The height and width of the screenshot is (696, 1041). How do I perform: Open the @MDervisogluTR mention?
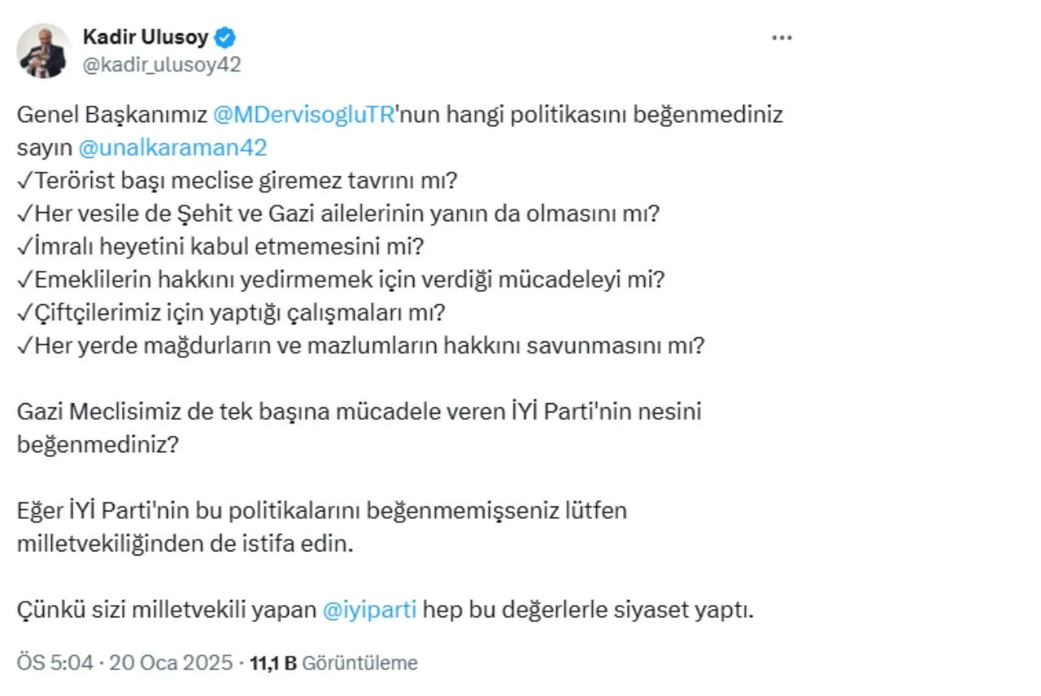click(303, 115)
